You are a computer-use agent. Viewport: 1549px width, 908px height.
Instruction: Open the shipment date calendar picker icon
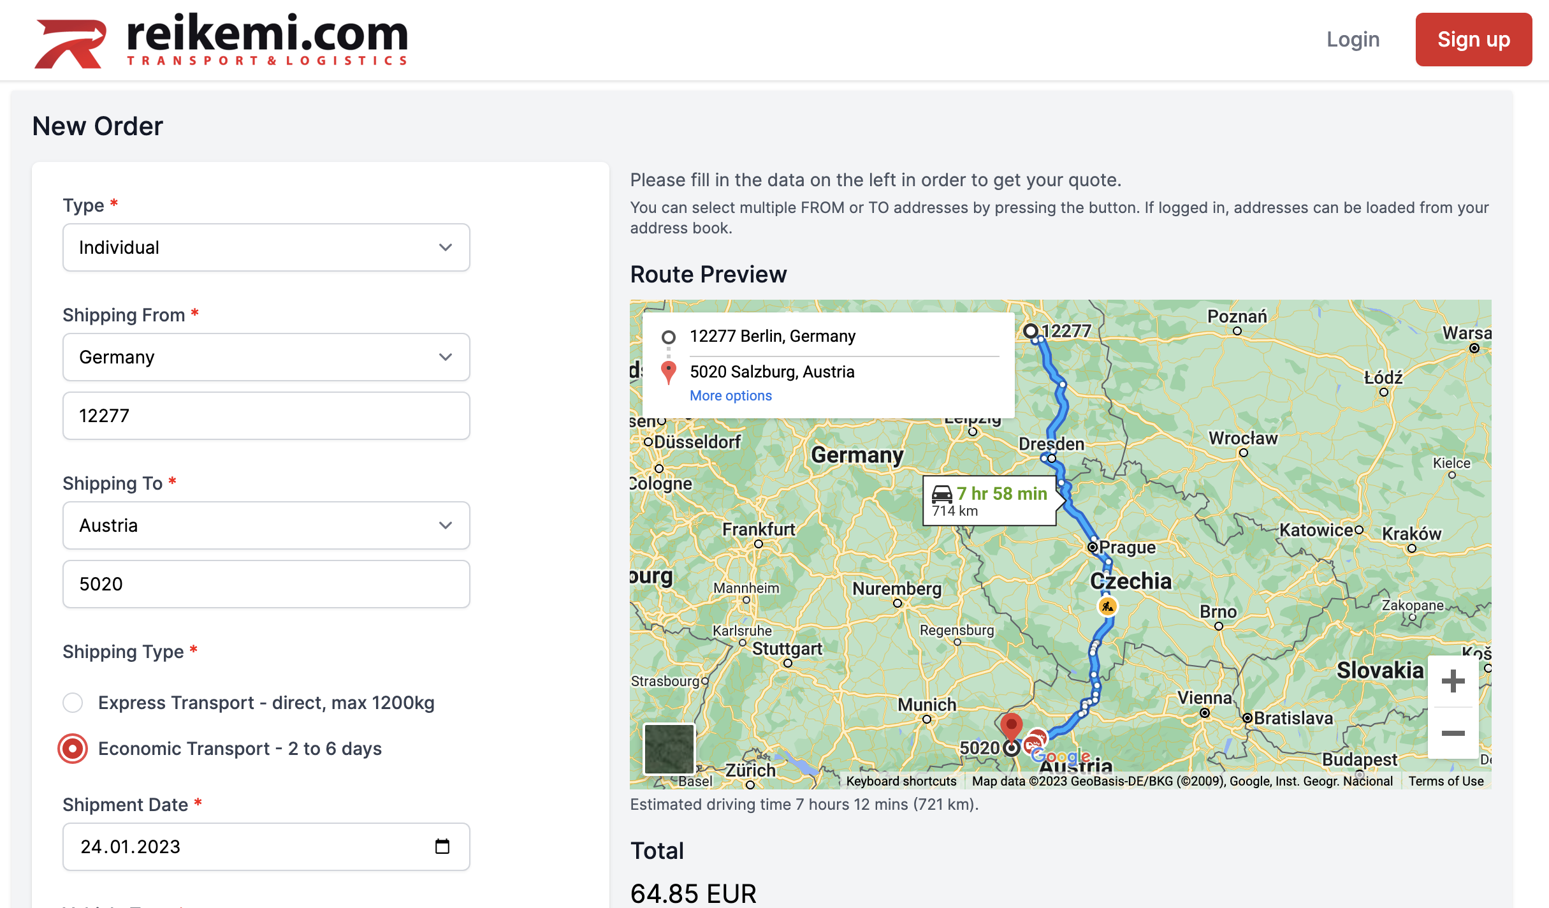(442, 846)
